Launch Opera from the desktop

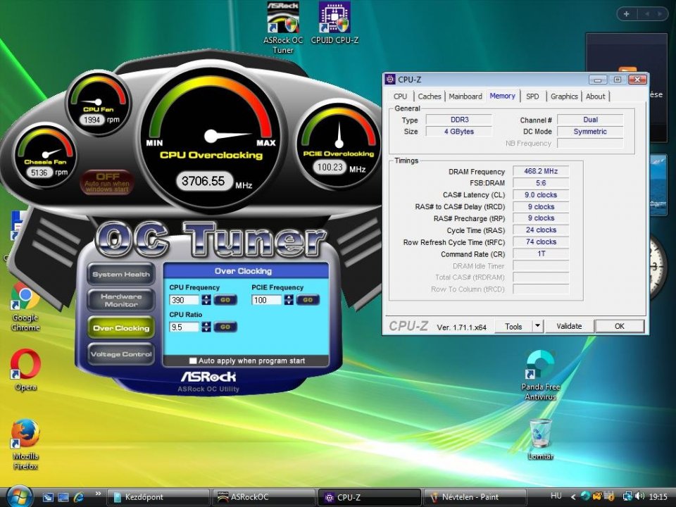point(25,370)
